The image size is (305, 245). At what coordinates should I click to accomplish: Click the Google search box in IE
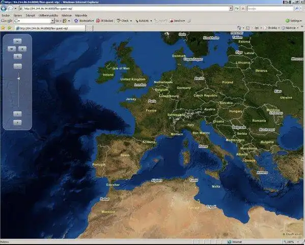[x=270, y=9]
